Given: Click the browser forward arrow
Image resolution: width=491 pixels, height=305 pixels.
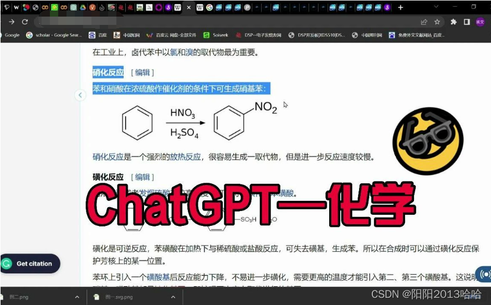Looking at the screenshot, I should (12, 22).
